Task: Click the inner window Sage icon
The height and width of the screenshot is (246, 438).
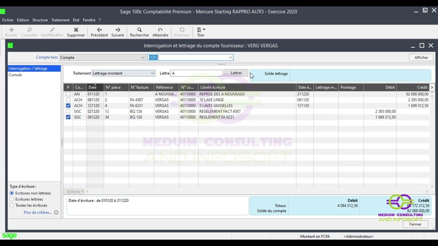Action: point(10,45)
